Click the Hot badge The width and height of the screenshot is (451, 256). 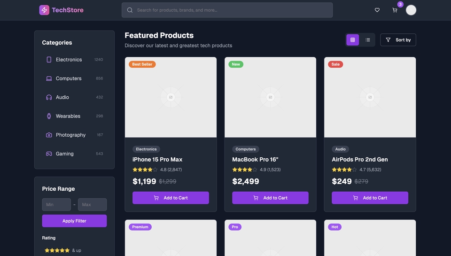(x=335, y=227)
